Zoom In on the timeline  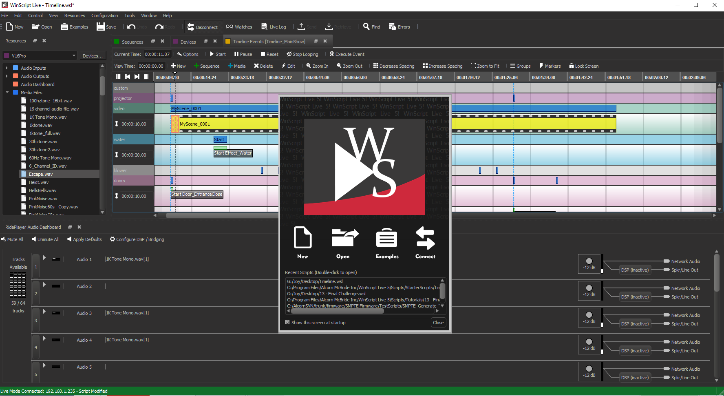pyautogui.click(x=317, y=66)
